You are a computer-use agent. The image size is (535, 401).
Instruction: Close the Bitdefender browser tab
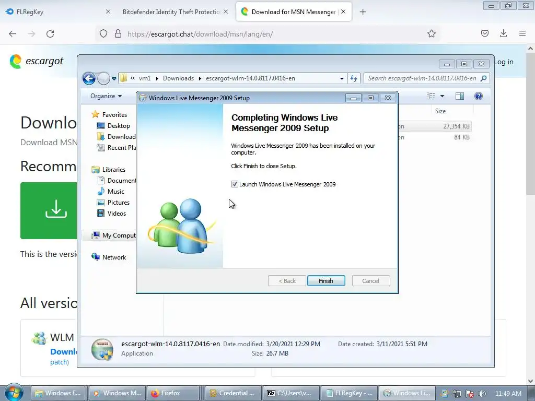pos(226,11)
